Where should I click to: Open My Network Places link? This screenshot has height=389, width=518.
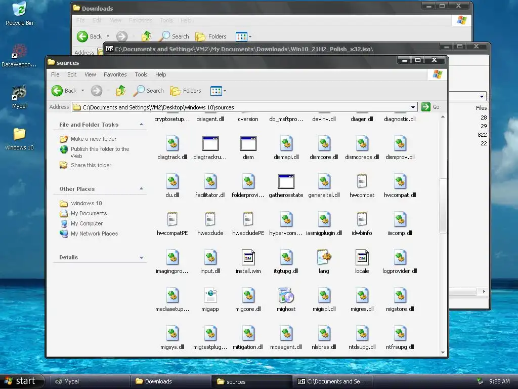(94, 234)
